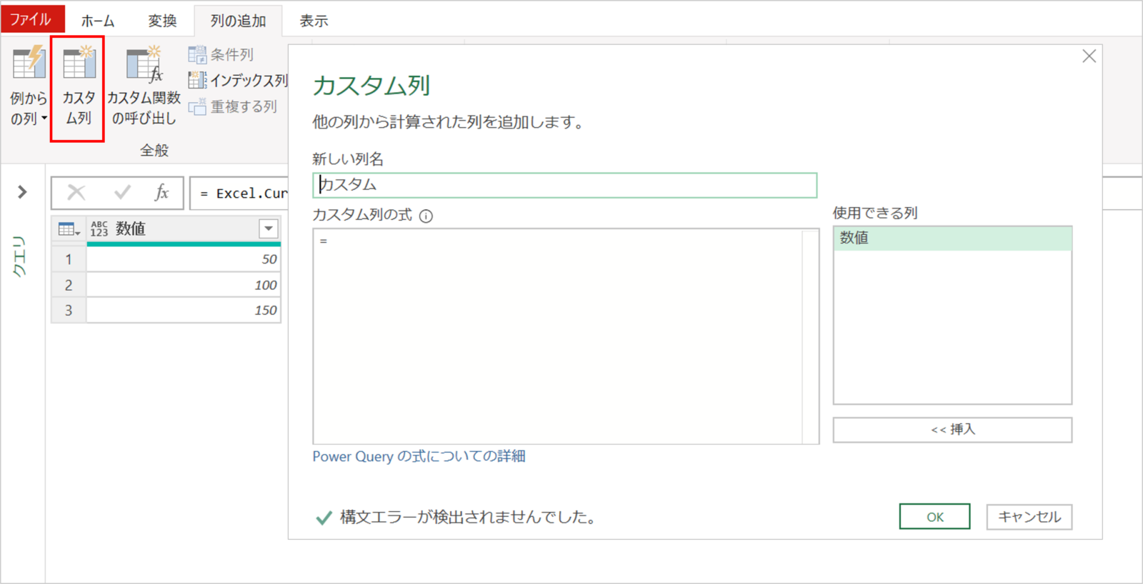
Task: Click the formula bar cancel X icon
Action: pyautogui.click(x=76, y=192)
